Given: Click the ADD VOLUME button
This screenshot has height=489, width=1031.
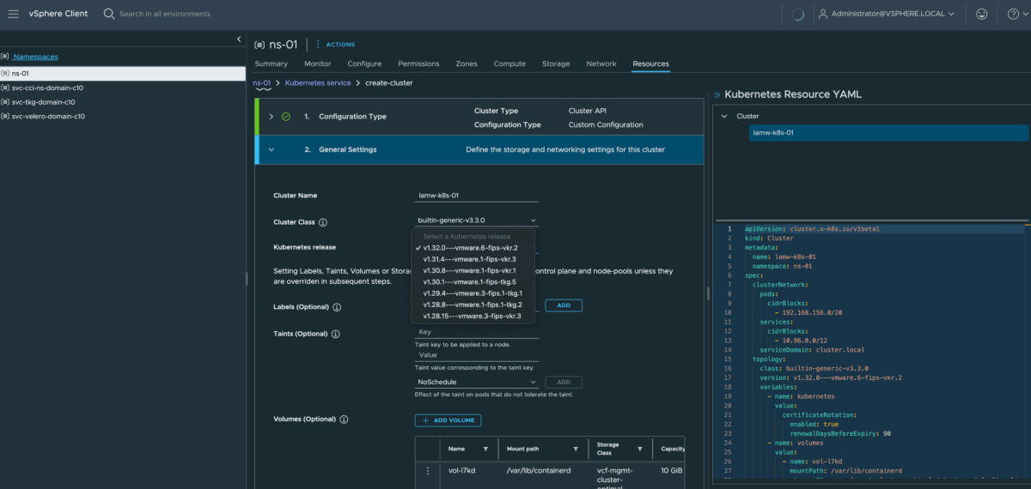Looking at the screenshot, I should coord(448,420).
